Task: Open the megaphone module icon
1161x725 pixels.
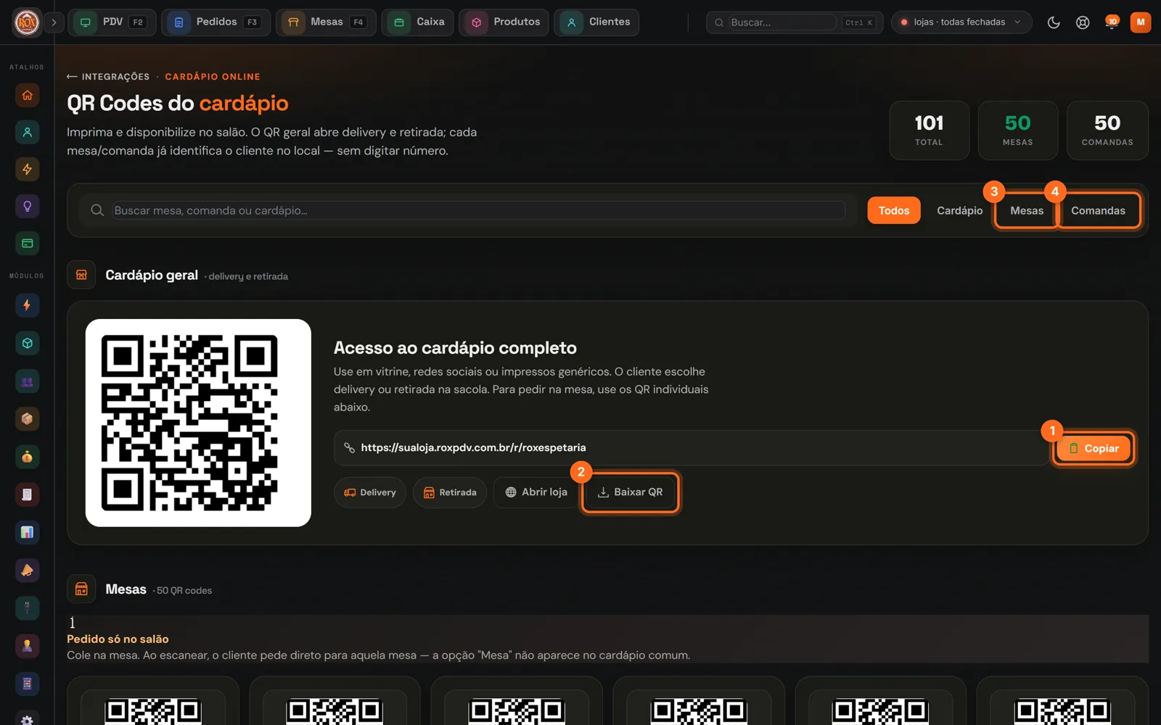Action: point(28,571)
